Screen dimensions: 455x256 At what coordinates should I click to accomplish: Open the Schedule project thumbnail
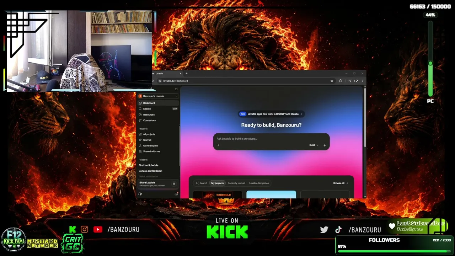218,194
